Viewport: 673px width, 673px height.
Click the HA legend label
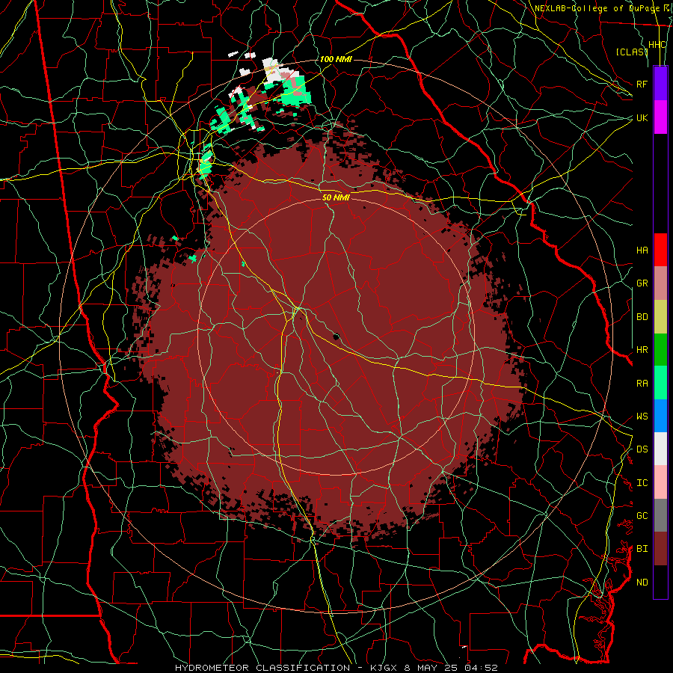(x=642, y=250)
